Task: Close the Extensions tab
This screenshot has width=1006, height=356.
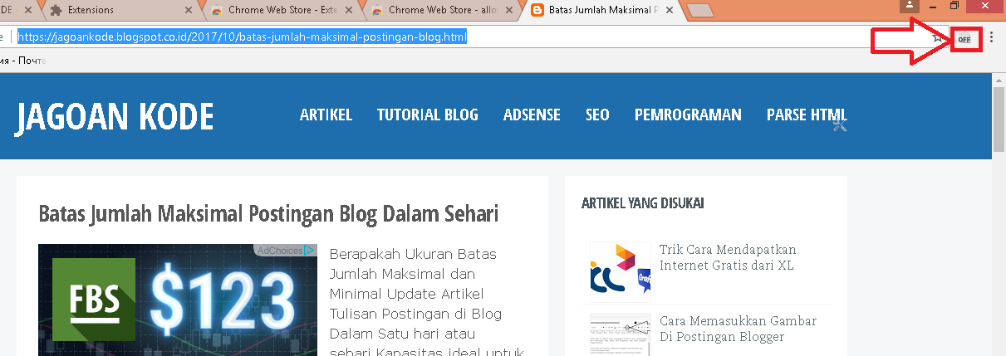Action: coord(188,11)
